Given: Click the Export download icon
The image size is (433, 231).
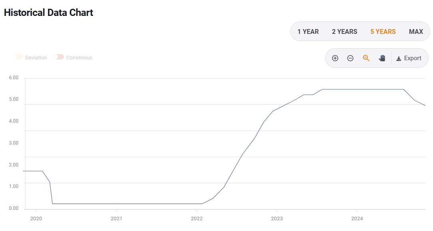Looking at the screenshot, I should coord(399,59).
